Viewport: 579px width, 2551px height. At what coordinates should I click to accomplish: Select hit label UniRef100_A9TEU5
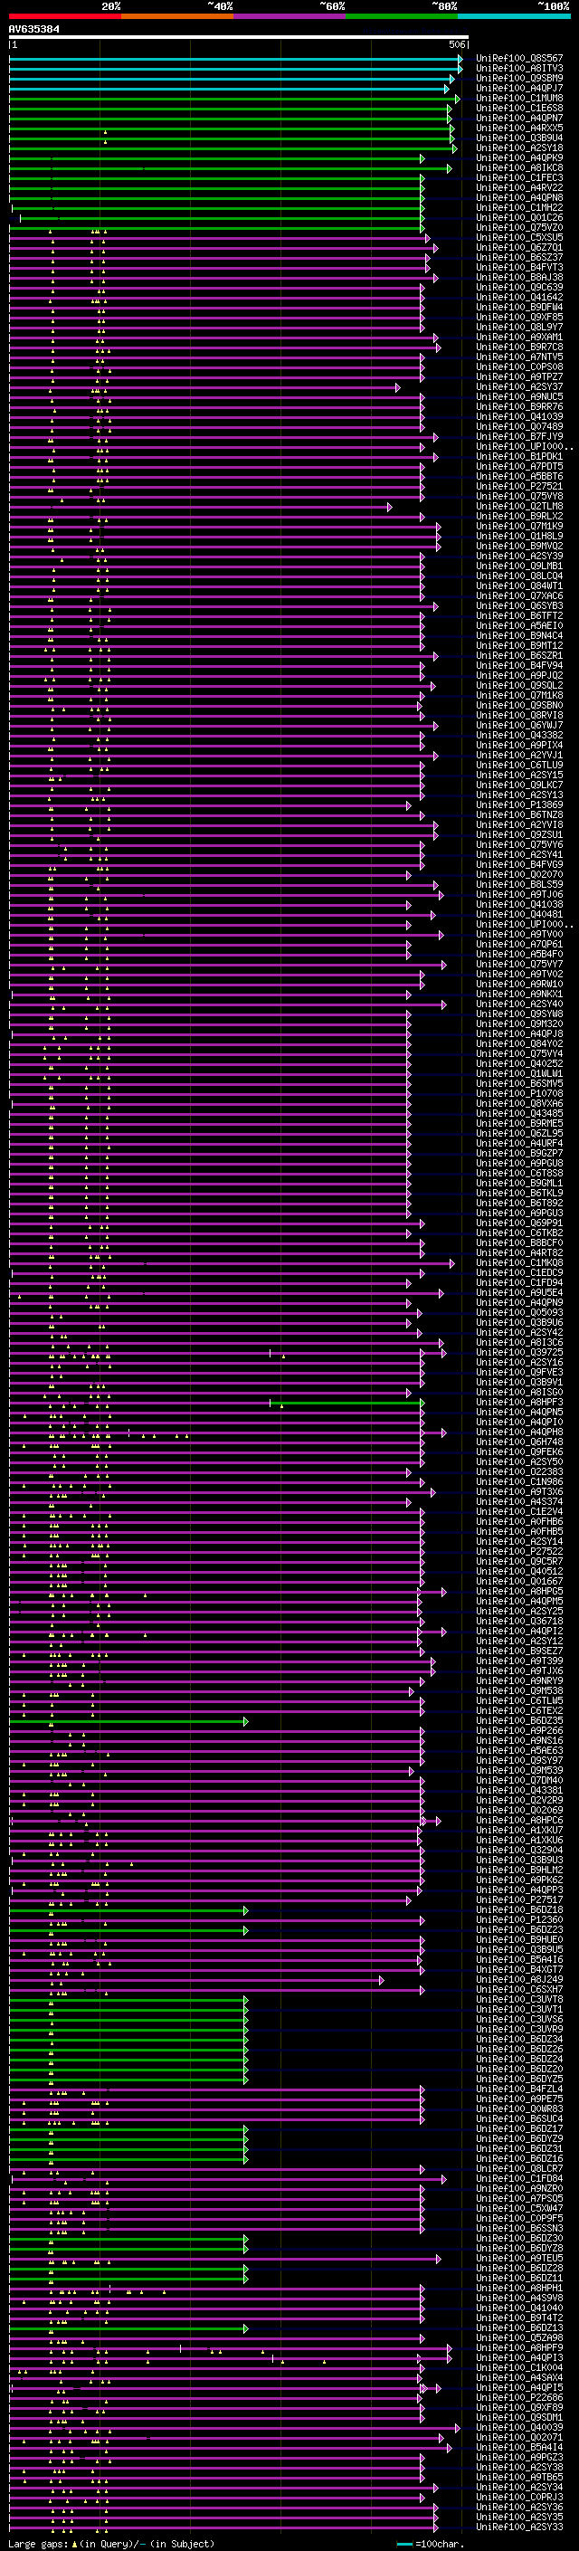point(518,2258)
